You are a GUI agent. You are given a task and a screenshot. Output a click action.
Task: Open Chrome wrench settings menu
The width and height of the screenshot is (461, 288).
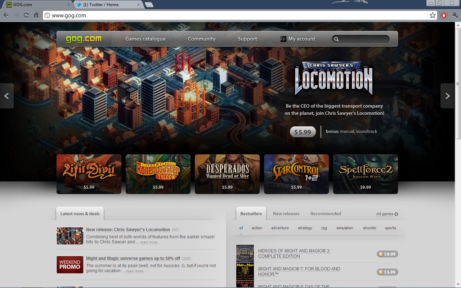455,15
